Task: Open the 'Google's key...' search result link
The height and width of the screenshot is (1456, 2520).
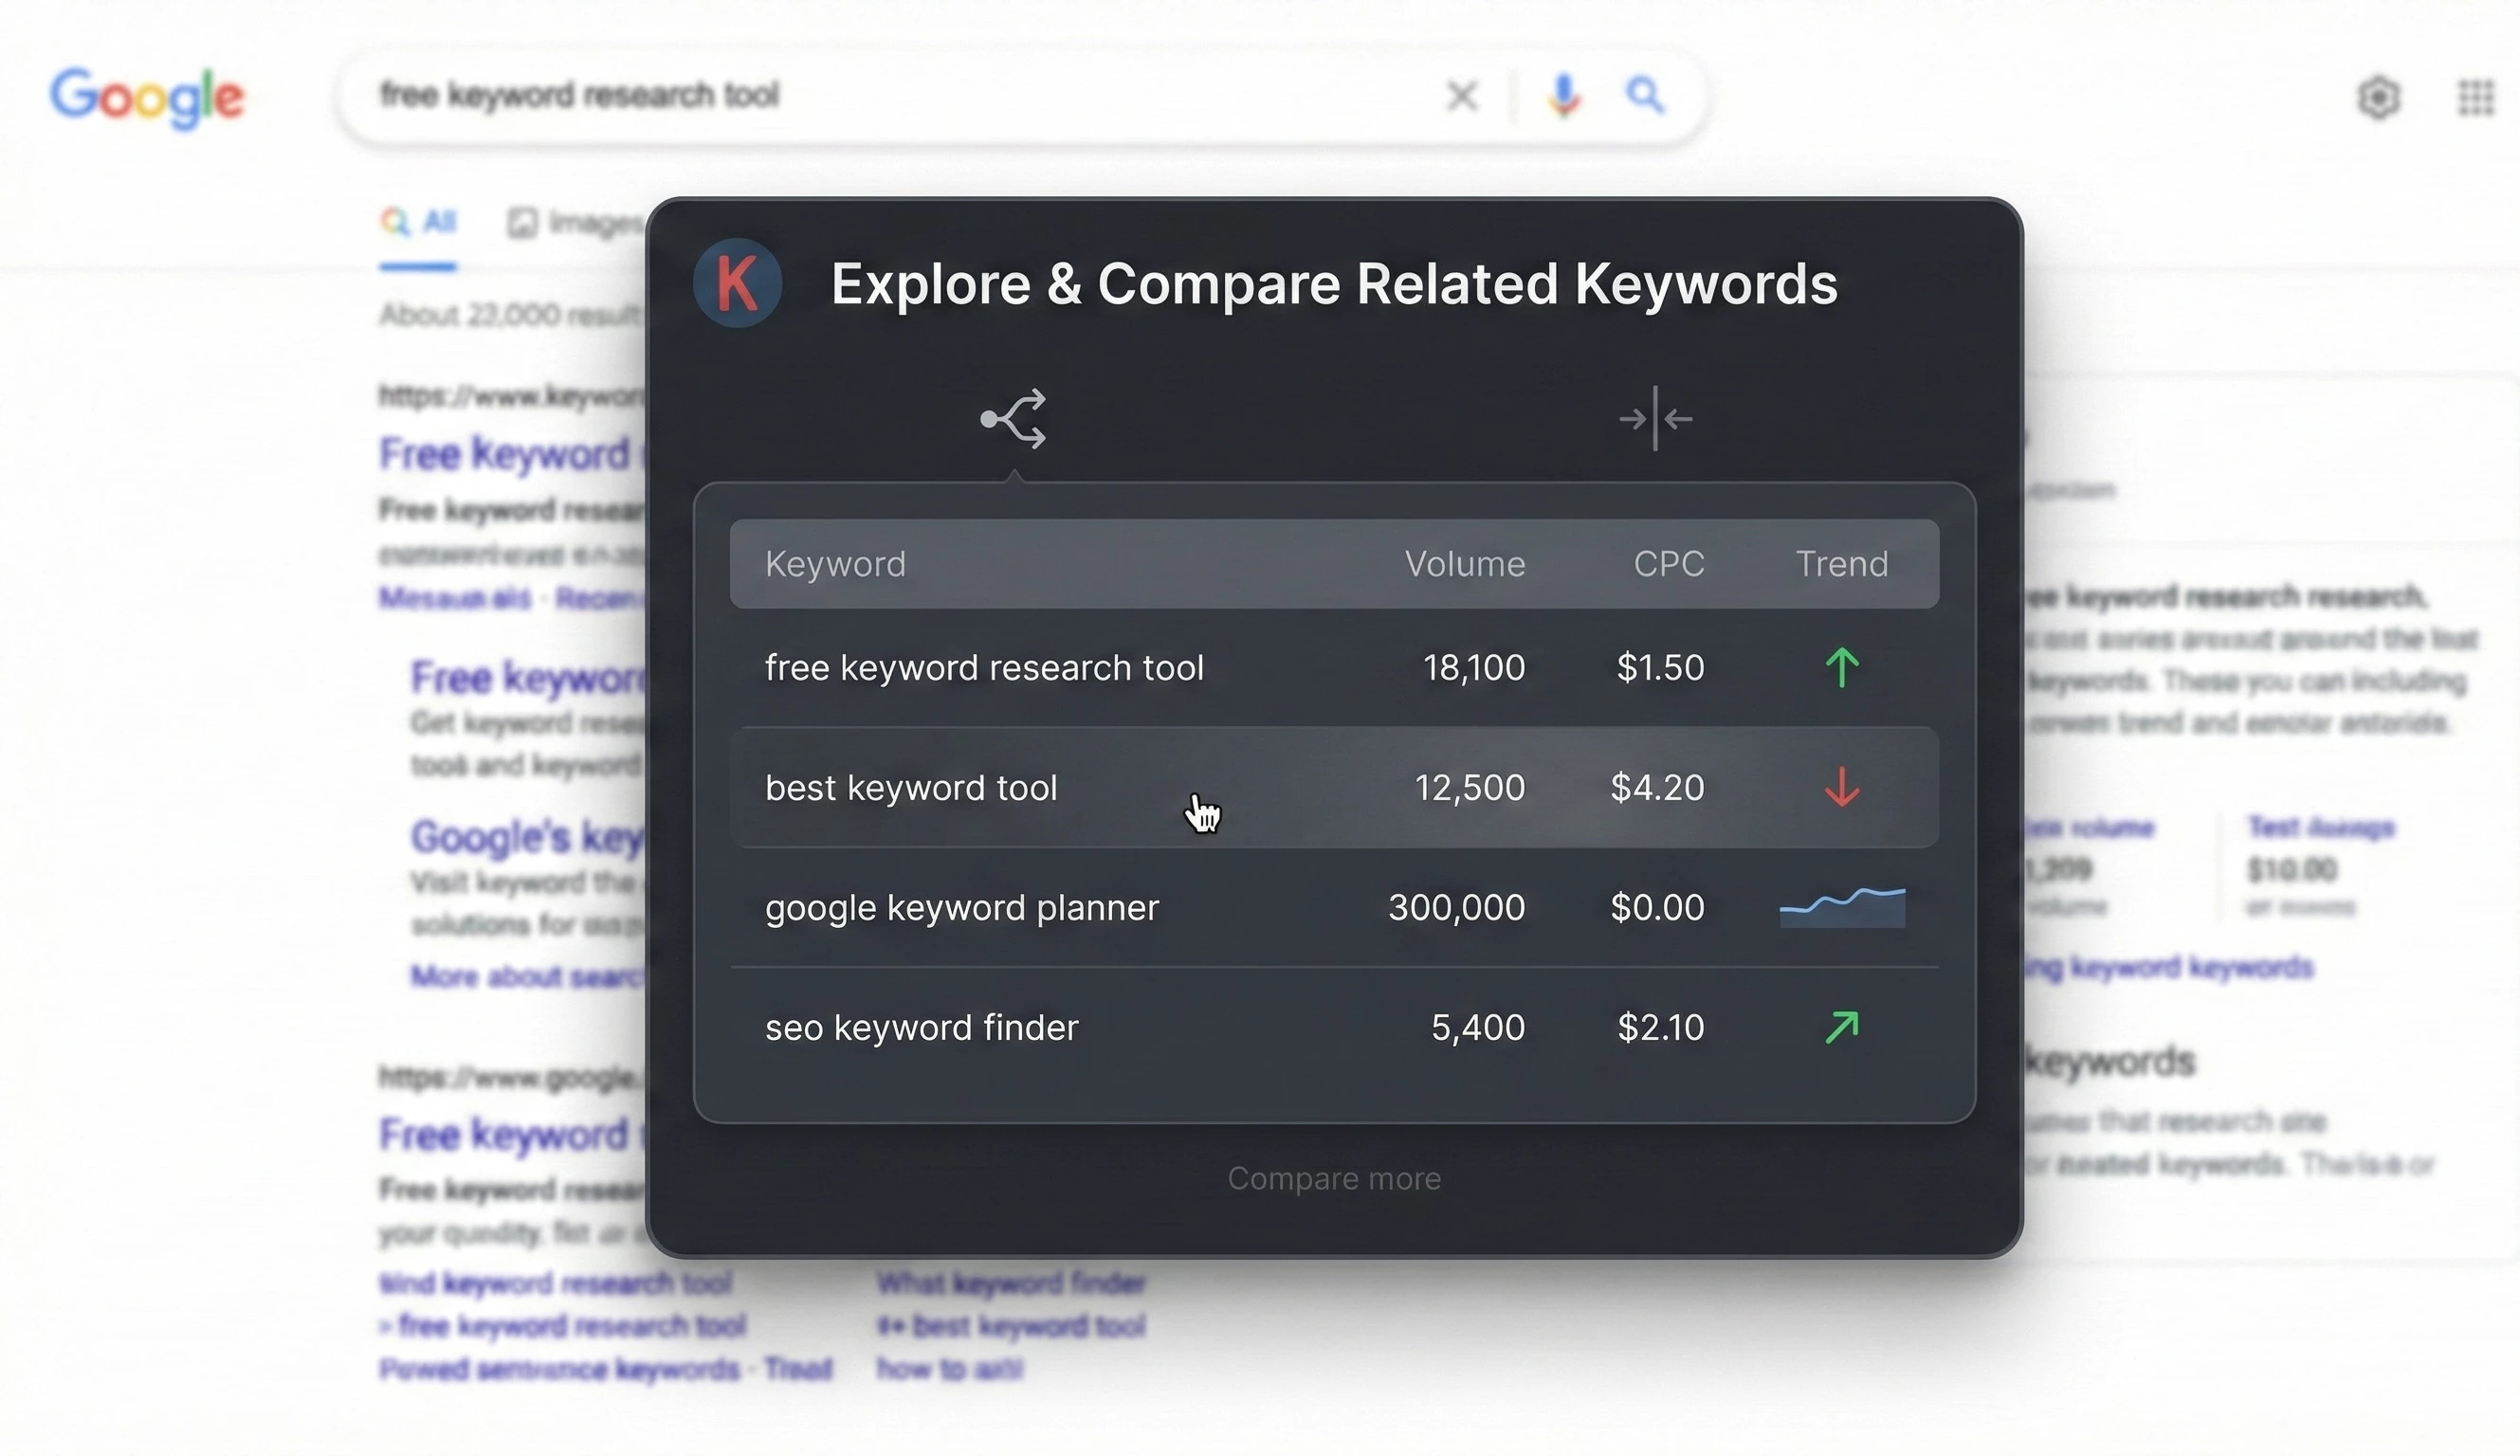Action: coord(528,837)
